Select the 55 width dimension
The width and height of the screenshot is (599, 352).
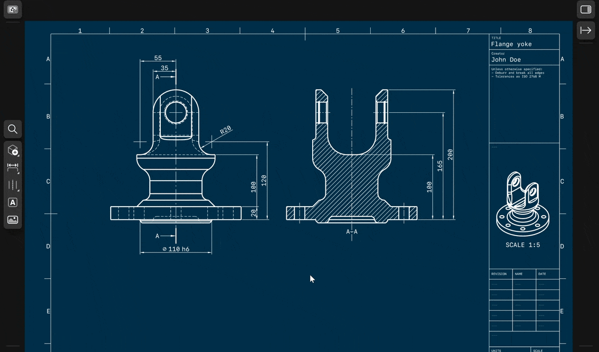[x=158, y=58]
